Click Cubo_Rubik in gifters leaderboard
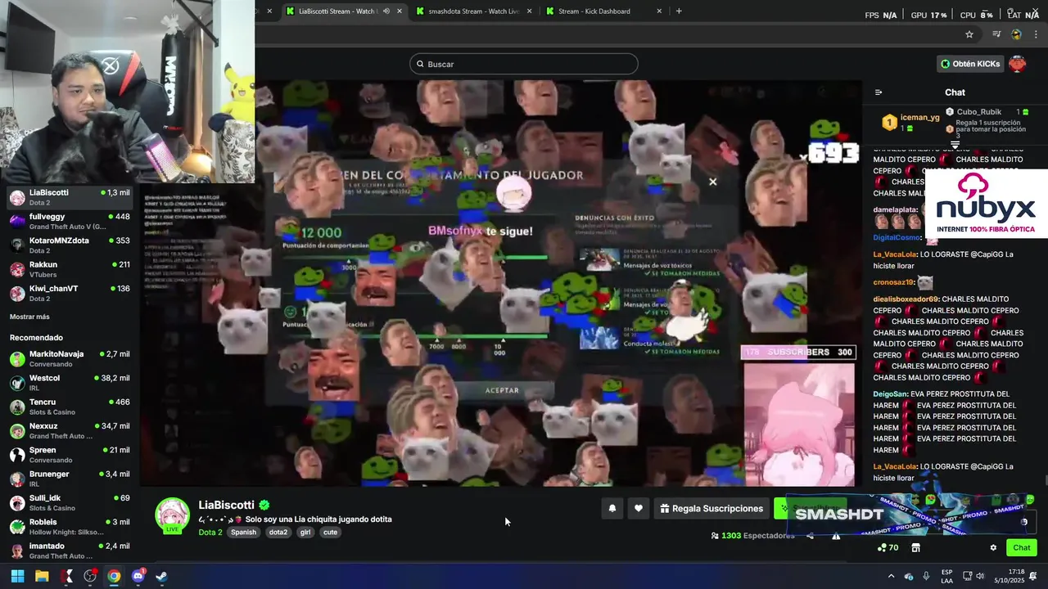1048x589 pixels. (978, 111)
